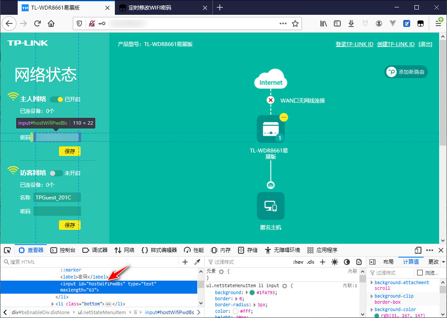Switch to the 网络 network tab
This screenshot has height=318, width=447.
pyautogui.click(x=124, y=250)
